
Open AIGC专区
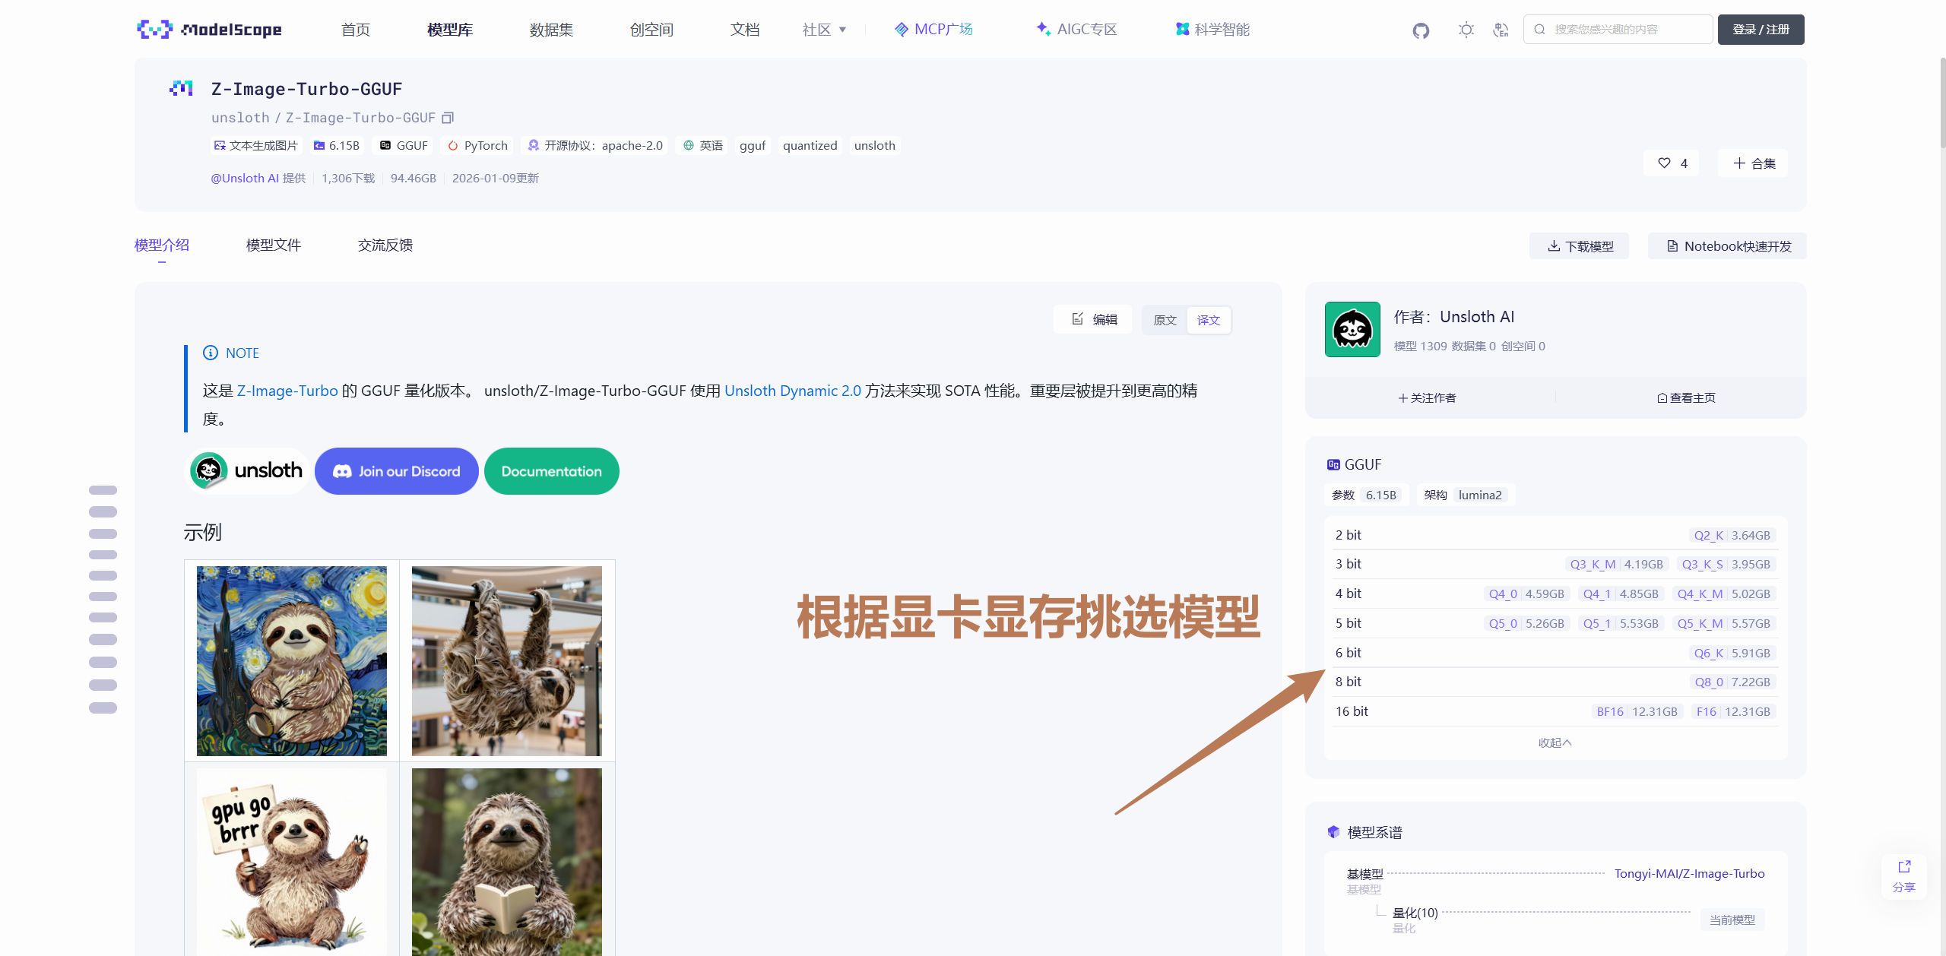pos(1076,30)
